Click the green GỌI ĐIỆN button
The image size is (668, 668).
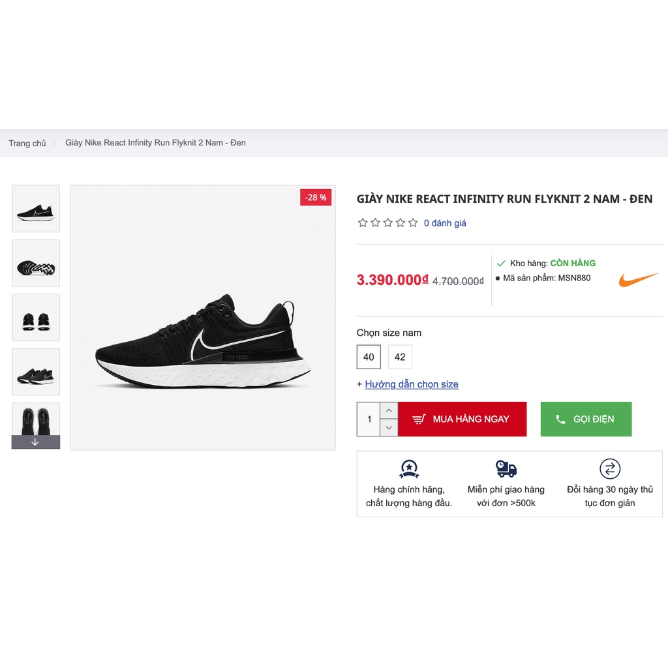(586, 419)
